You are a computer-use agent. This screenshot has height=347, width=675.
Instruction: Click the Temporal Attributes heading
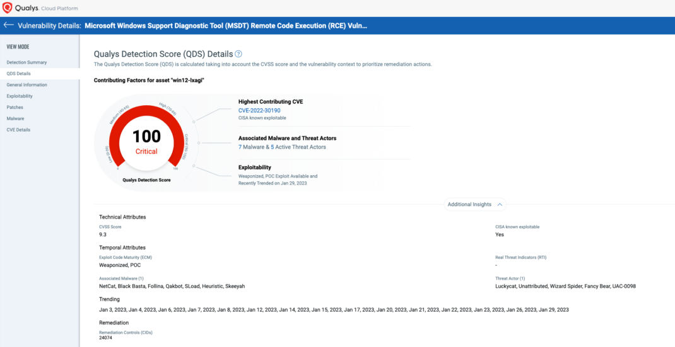[122, 247]
